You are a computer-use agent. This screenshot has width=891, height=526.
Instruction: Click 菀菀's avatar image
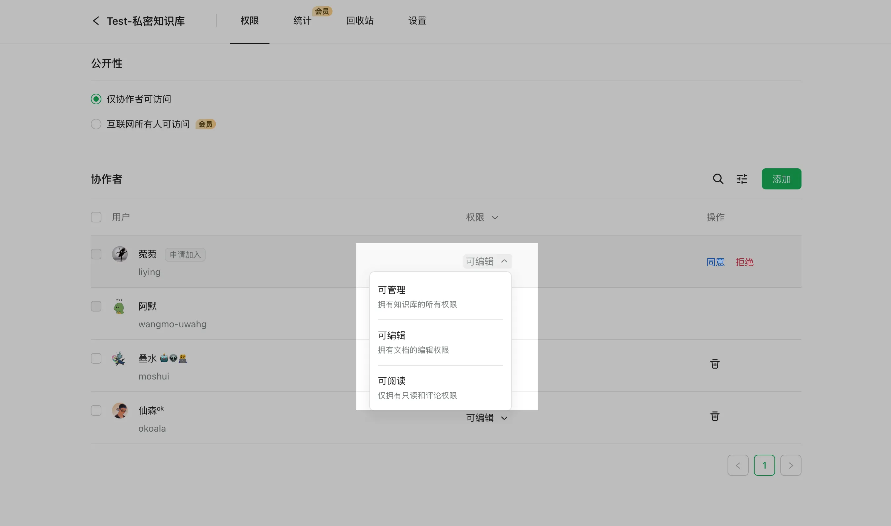(x=120, y=254)
